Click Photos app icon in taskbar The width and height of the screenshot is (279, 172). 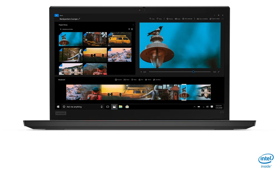tap(114, 107)
